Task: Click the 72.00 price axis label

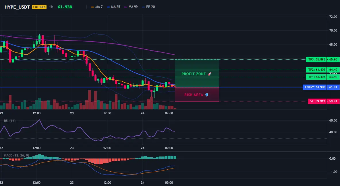Action: (x=333, y=17)
